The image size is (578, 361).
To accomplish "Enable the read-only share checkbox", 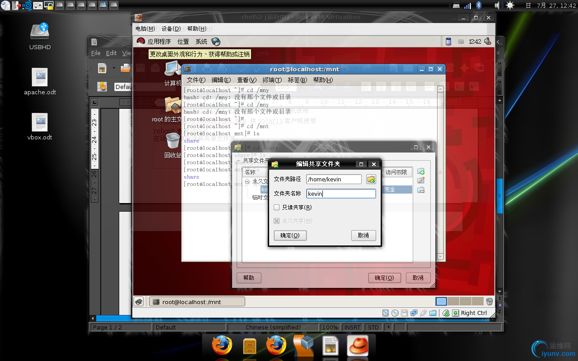I will point(277,208).
